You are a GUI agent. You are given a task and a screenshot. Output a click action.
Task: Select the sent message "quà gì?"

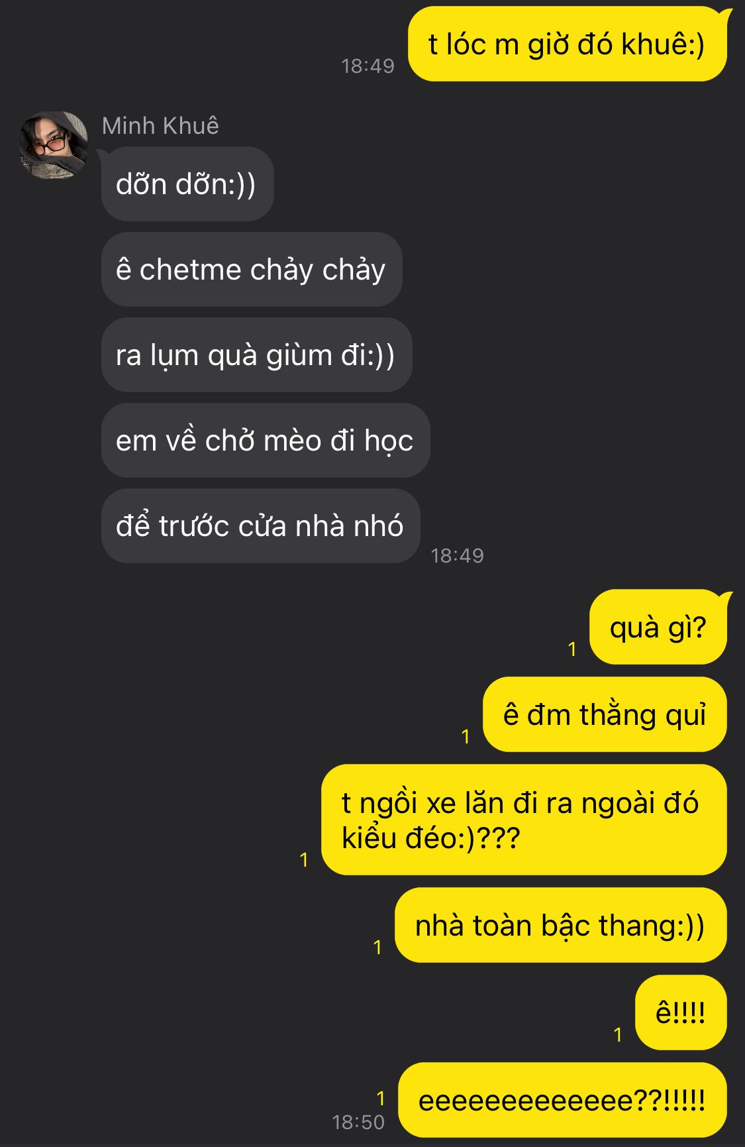pos(658,627)
